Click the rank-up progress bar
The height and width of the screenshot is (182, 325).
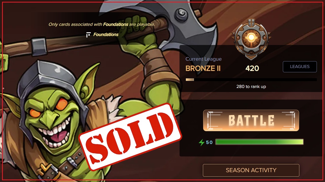pos(251,80)
